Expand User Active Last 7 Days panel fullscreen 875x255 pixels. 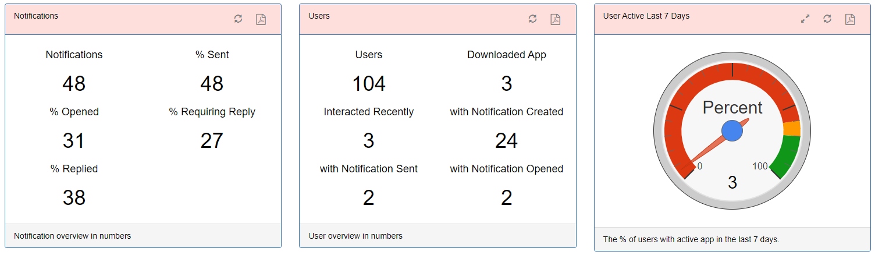pyautogui.click(x=805, y=19)
